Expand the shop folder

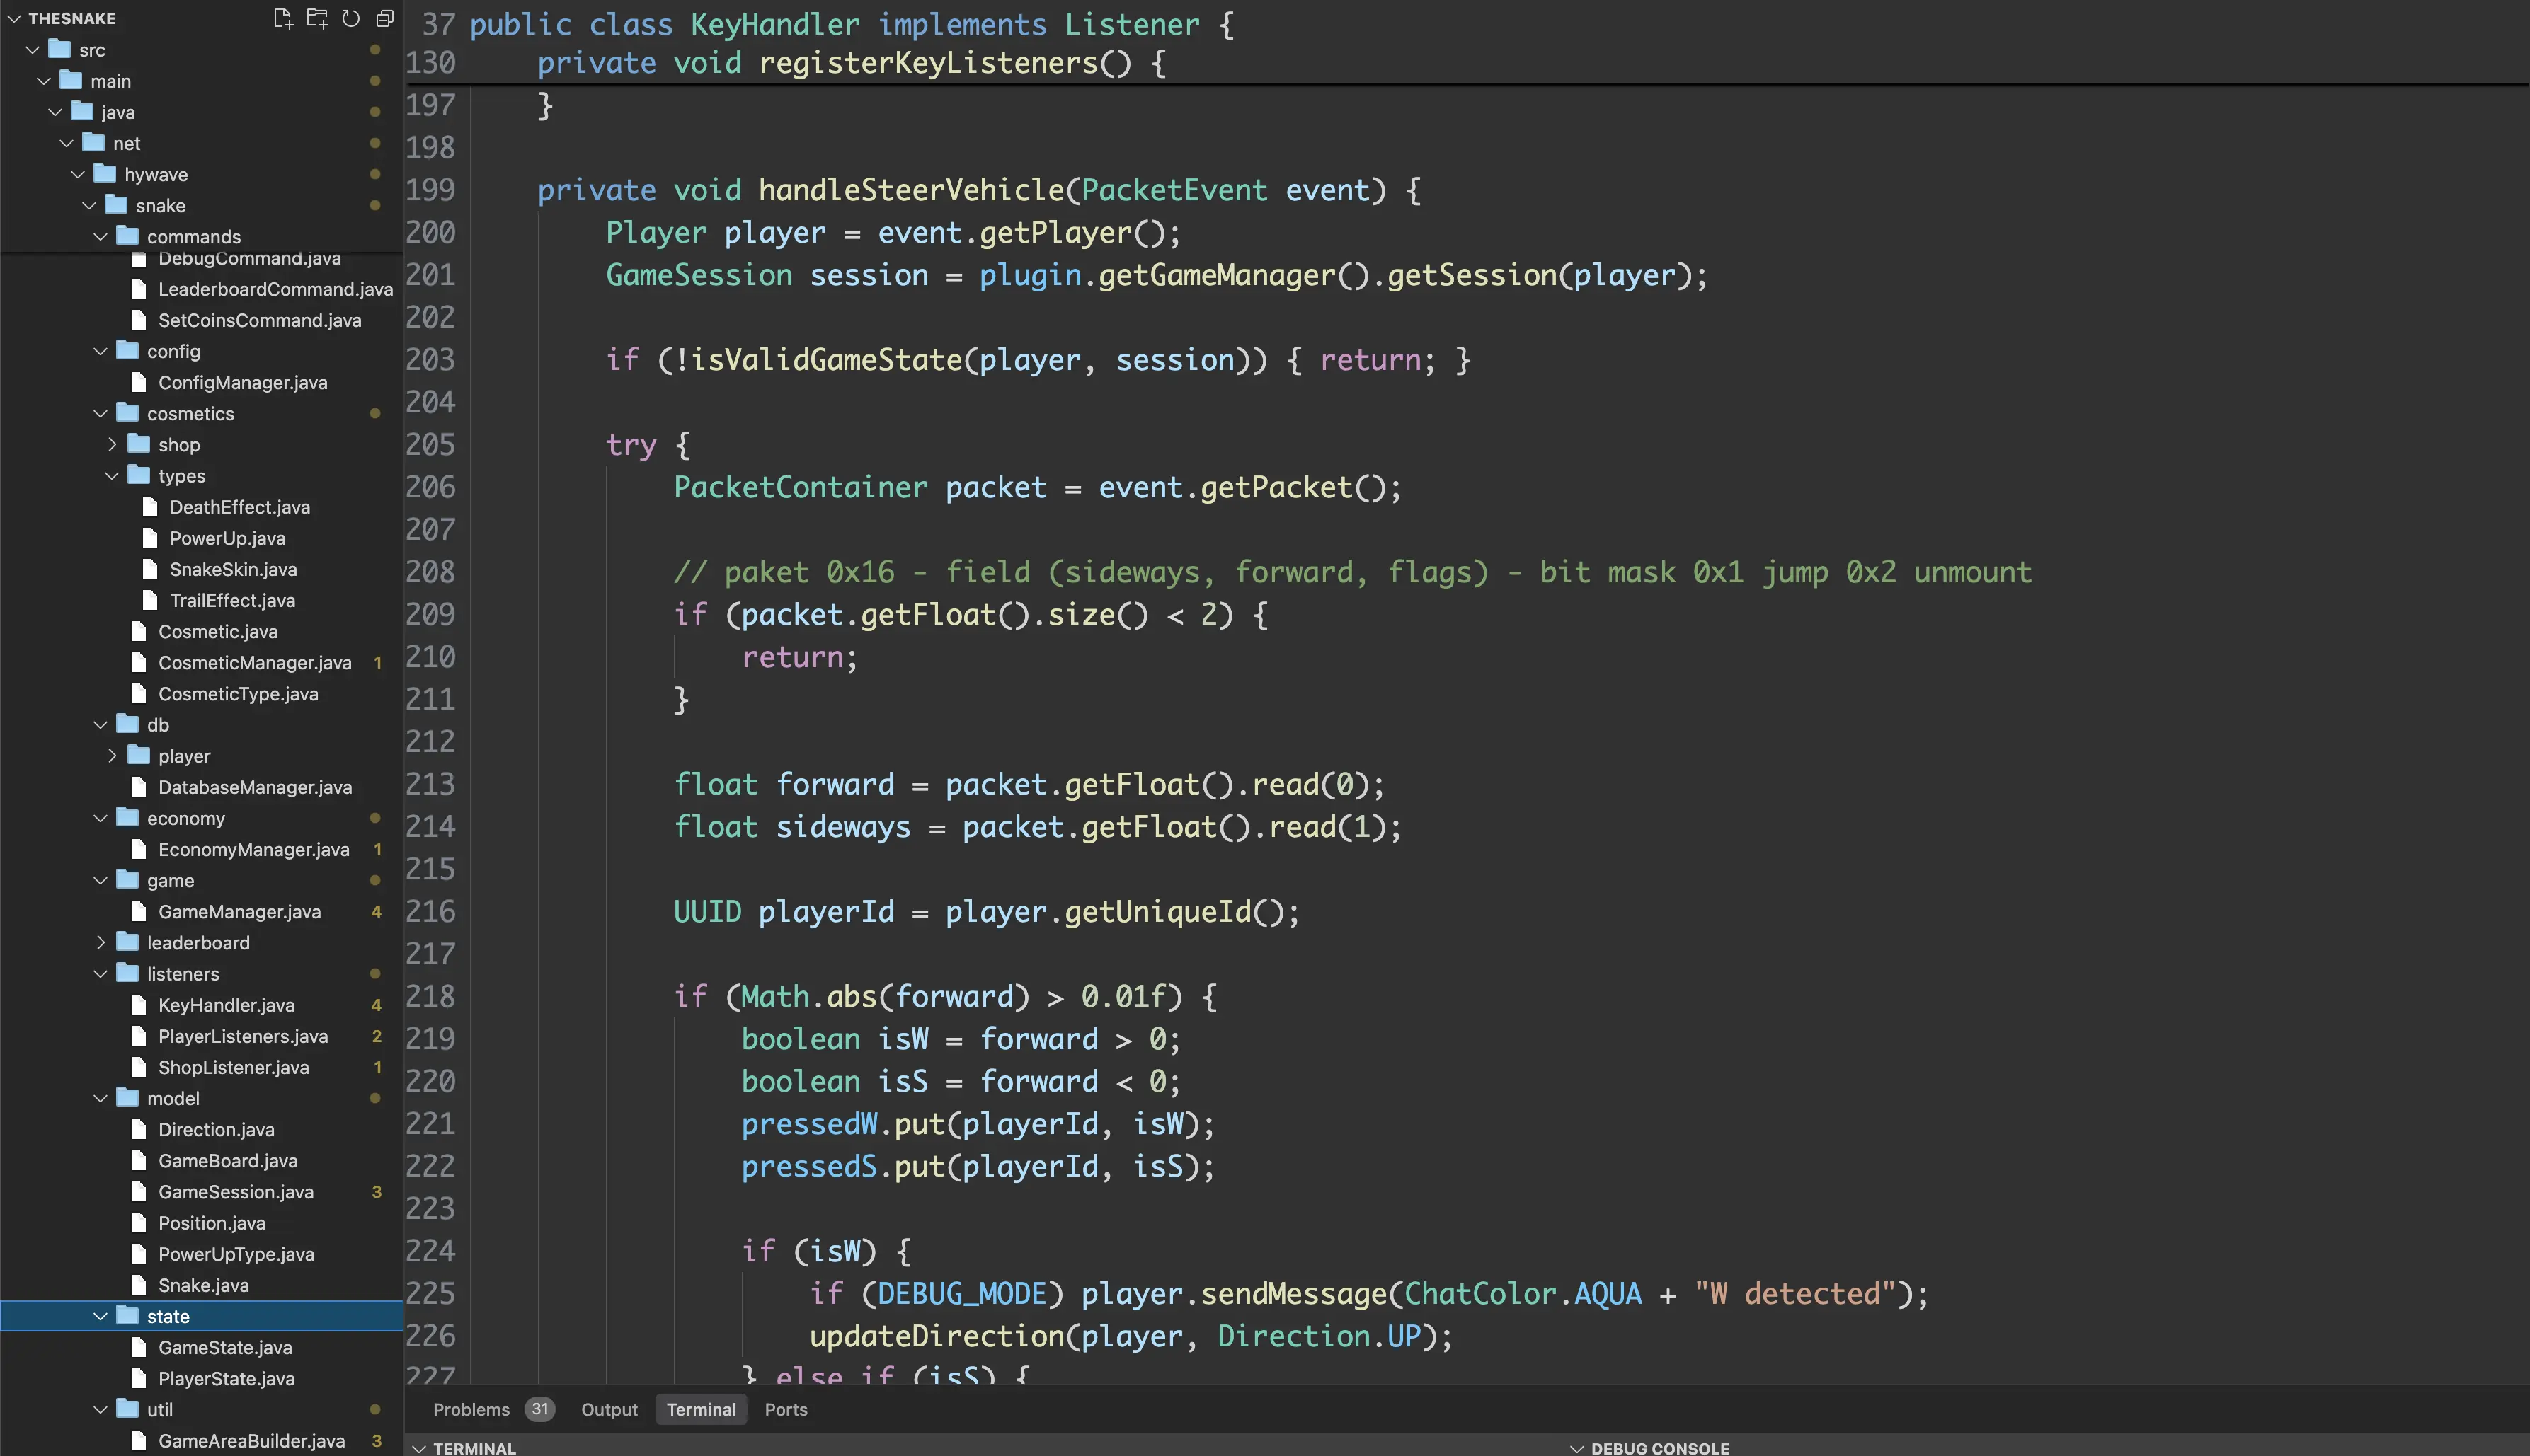112,445
